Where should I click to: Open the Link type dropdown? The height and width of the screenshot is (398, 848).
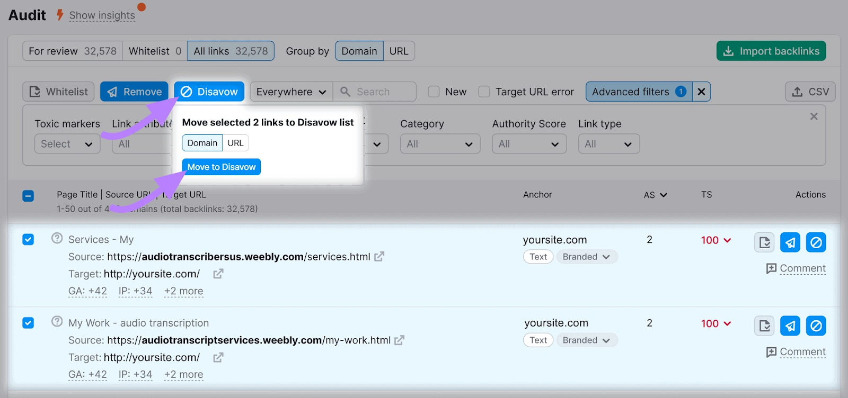609,144
